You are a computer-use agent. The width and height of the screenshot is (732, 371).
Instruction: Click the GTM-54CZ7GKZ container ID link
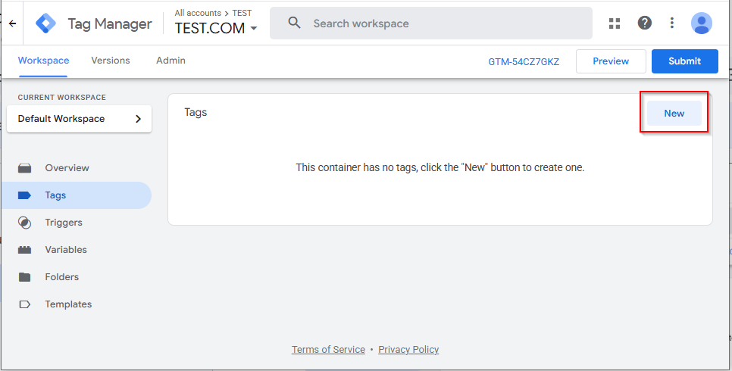pos(524,61)
